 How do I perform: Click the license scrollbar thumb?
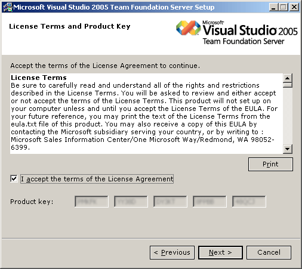click(x=288, y=85)
